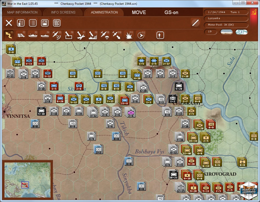Click the F12 circular arrow icon
The image size is (260, 202).
[141, 35]
